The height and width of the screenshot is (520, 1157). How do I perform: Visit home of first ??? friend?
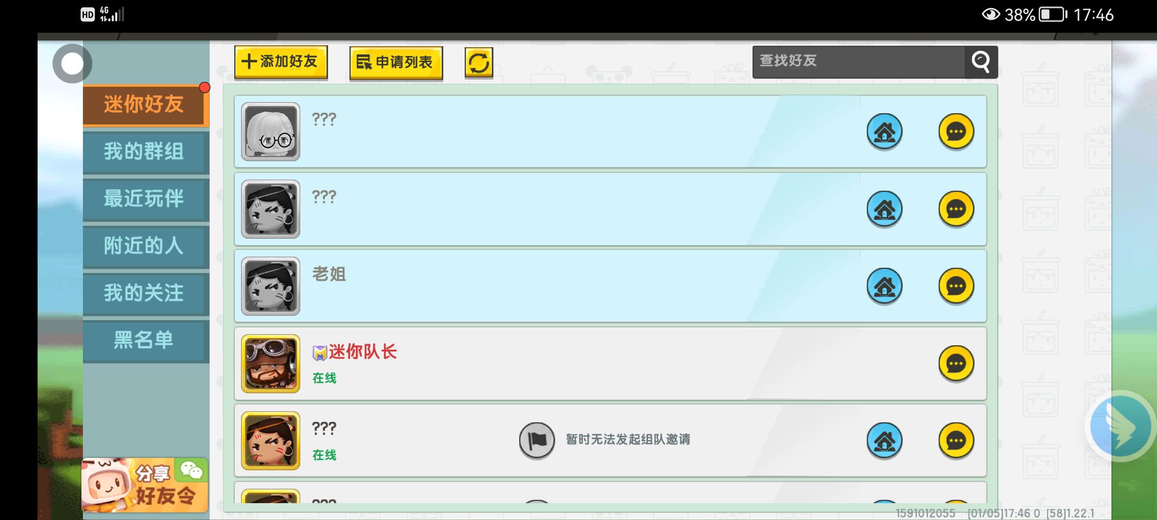pos(884,131)
